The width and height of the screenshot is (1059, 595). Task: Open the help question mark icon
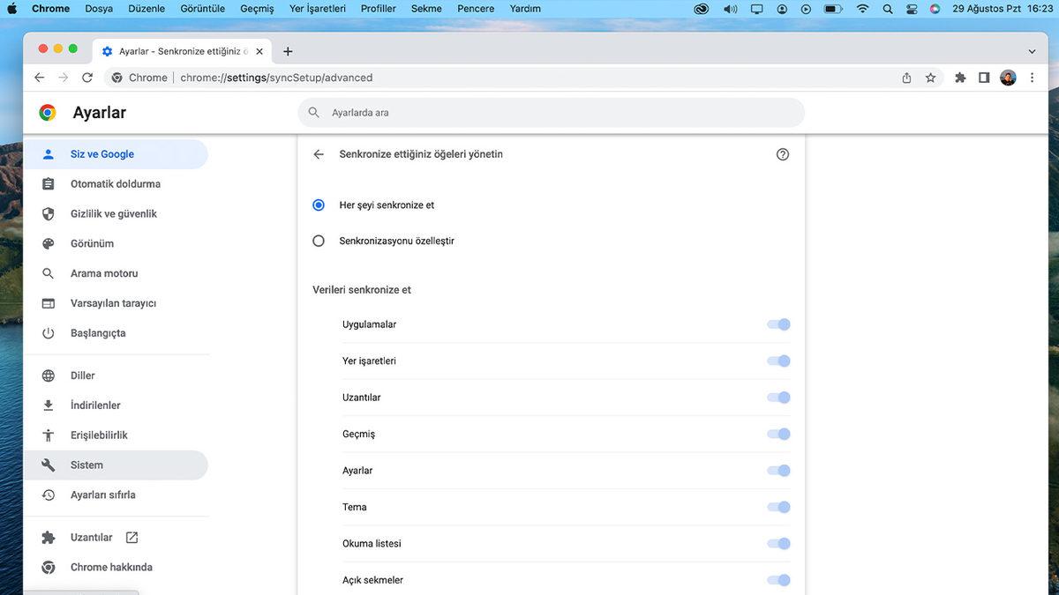(x=782, y=154)
